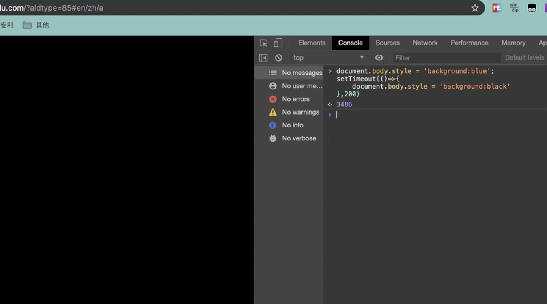547x306 pixels.
Task: Open the GitZip extension icon
Action: pos(514,8)
